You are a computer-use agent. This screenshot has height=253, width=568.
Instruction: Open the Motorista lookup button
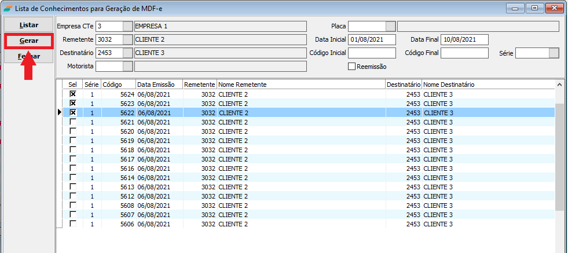coord(127,66)
